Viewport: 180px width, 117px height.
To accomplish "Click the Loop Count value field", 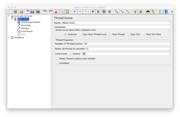I will pos(126,54).
